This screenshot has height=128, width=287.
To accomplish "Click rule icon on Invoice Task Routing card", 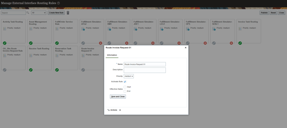I will click(x=240, y=29).
